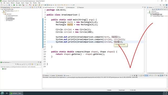Screen dimensions: 168x95
Task: Select the Java perspective icon at the top right
Action: [x=167, y=5]
